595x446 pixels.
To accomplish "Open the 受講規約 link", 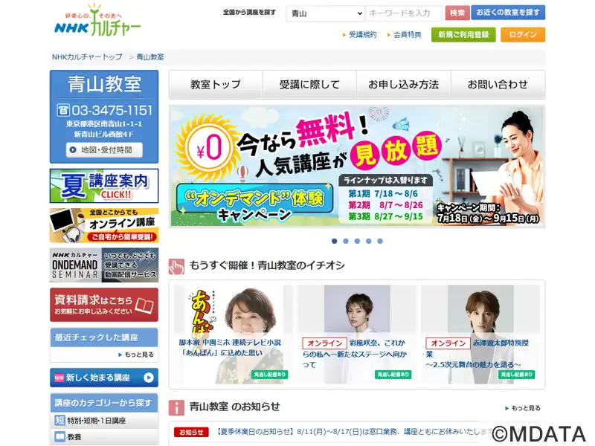I will point(363,35).
